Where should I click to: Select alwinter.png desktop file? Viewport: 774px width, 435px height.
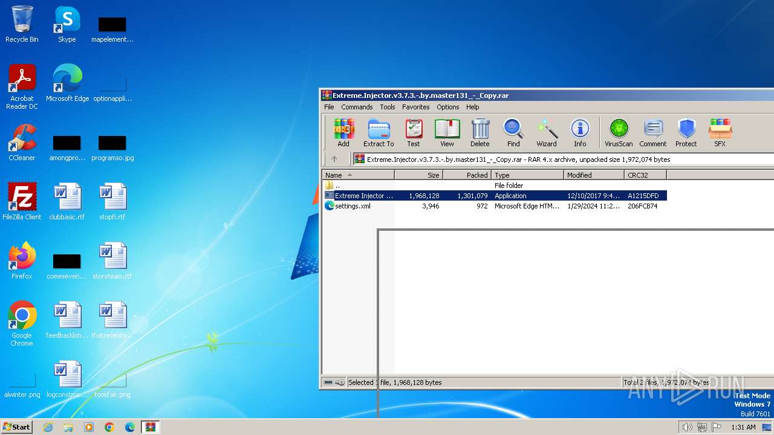(x=22, y=385)
